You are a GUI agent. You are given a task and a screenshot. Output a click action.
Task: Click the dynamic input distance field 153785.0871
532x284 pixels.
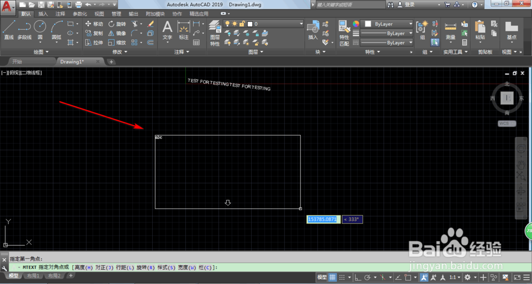coord(322,219)
